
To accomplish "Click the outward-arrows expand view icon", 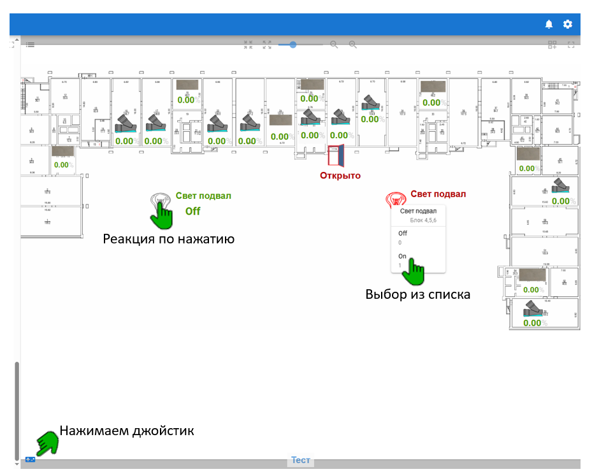I will [267, 45].
